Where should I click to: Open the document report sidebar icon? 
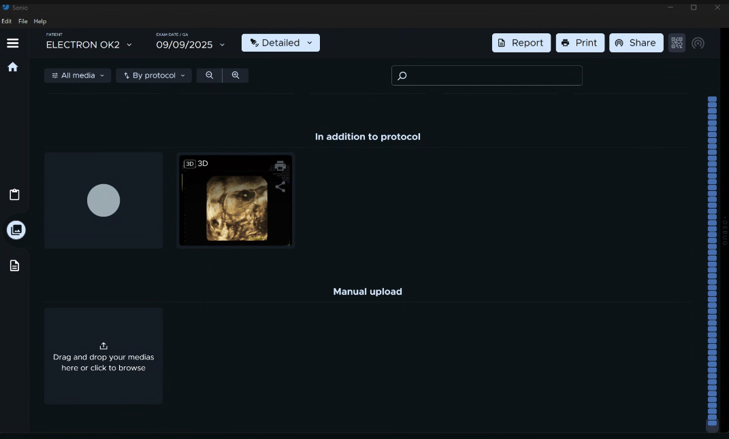pos(14,266)
